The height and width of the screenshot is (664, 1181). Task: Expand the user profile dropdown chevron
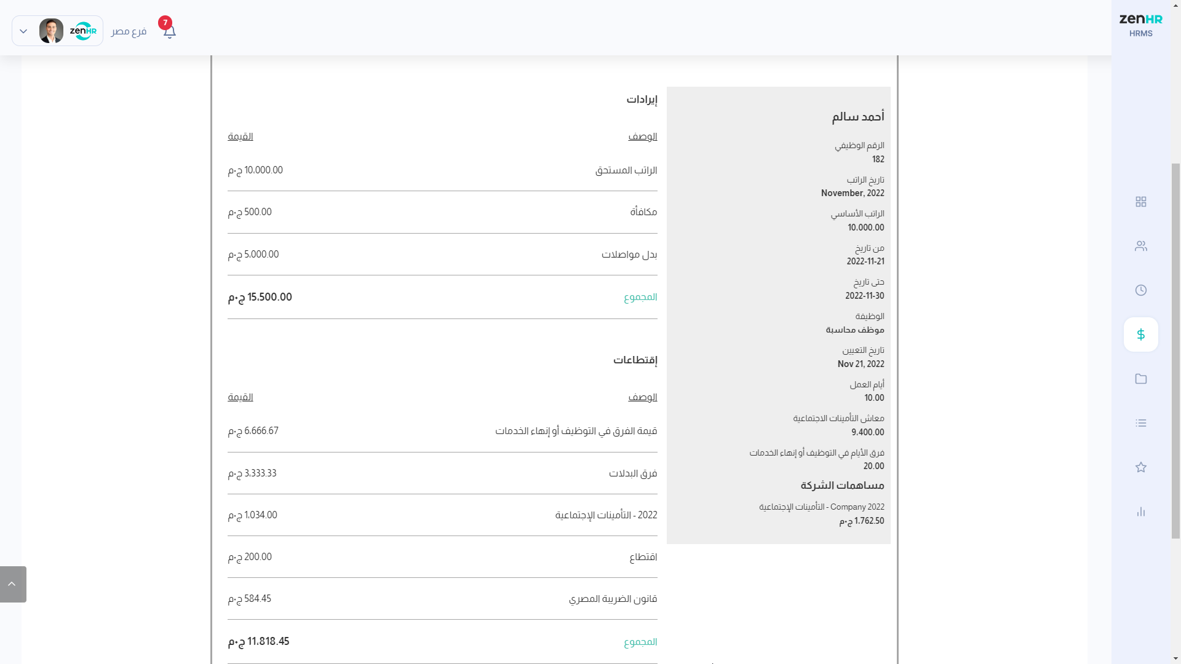23,31
